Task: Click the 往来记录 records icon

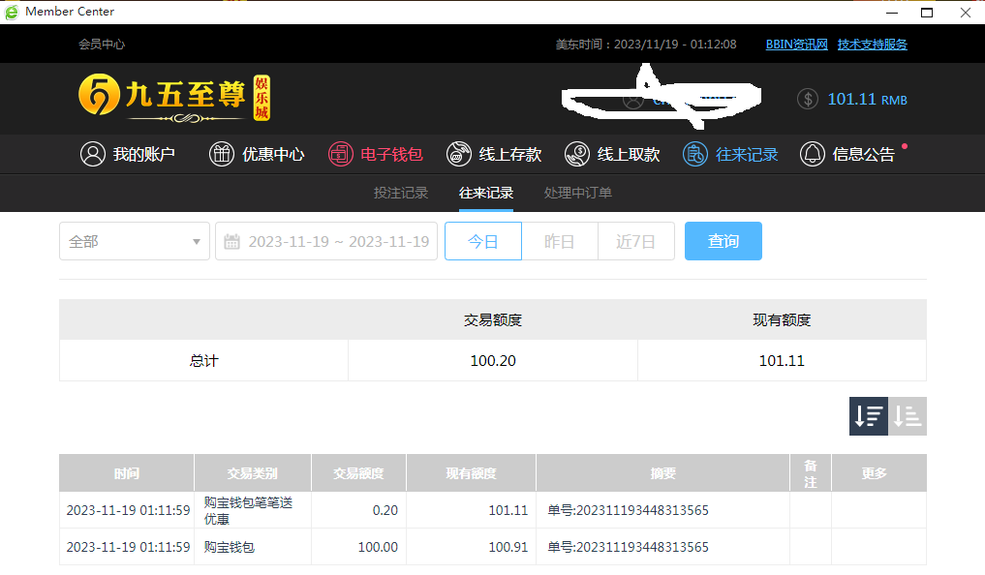Action: (694, 154)
